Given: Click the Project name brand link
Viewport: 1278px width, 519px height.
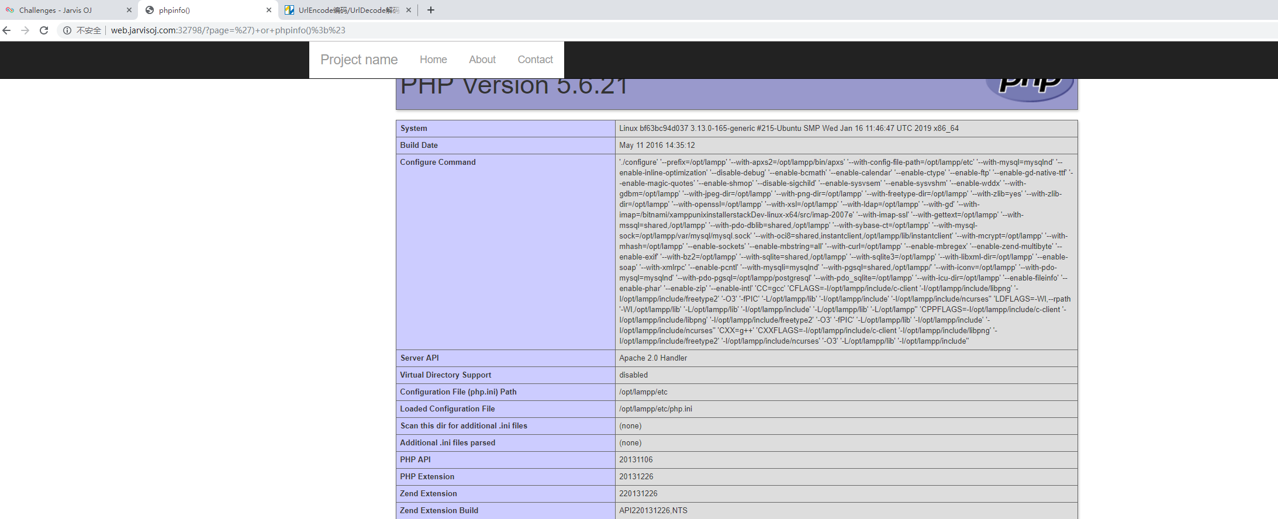Looking at the screenshot, I should coord(359,60).
